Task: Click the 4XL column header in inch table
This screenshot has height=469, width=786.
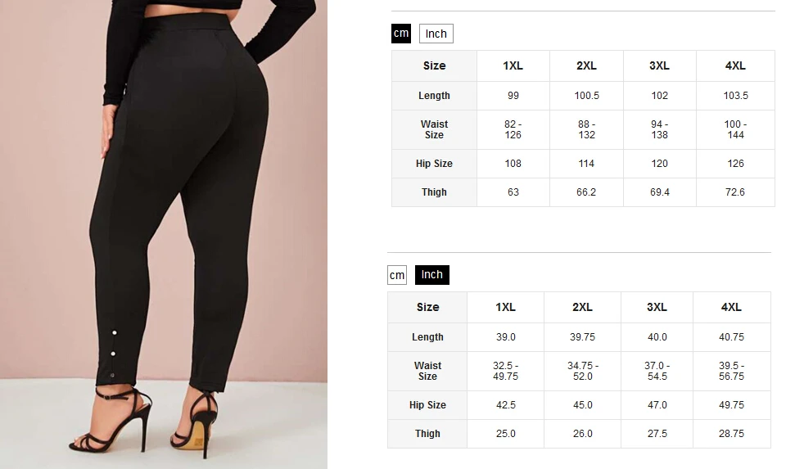Action: 732,308
